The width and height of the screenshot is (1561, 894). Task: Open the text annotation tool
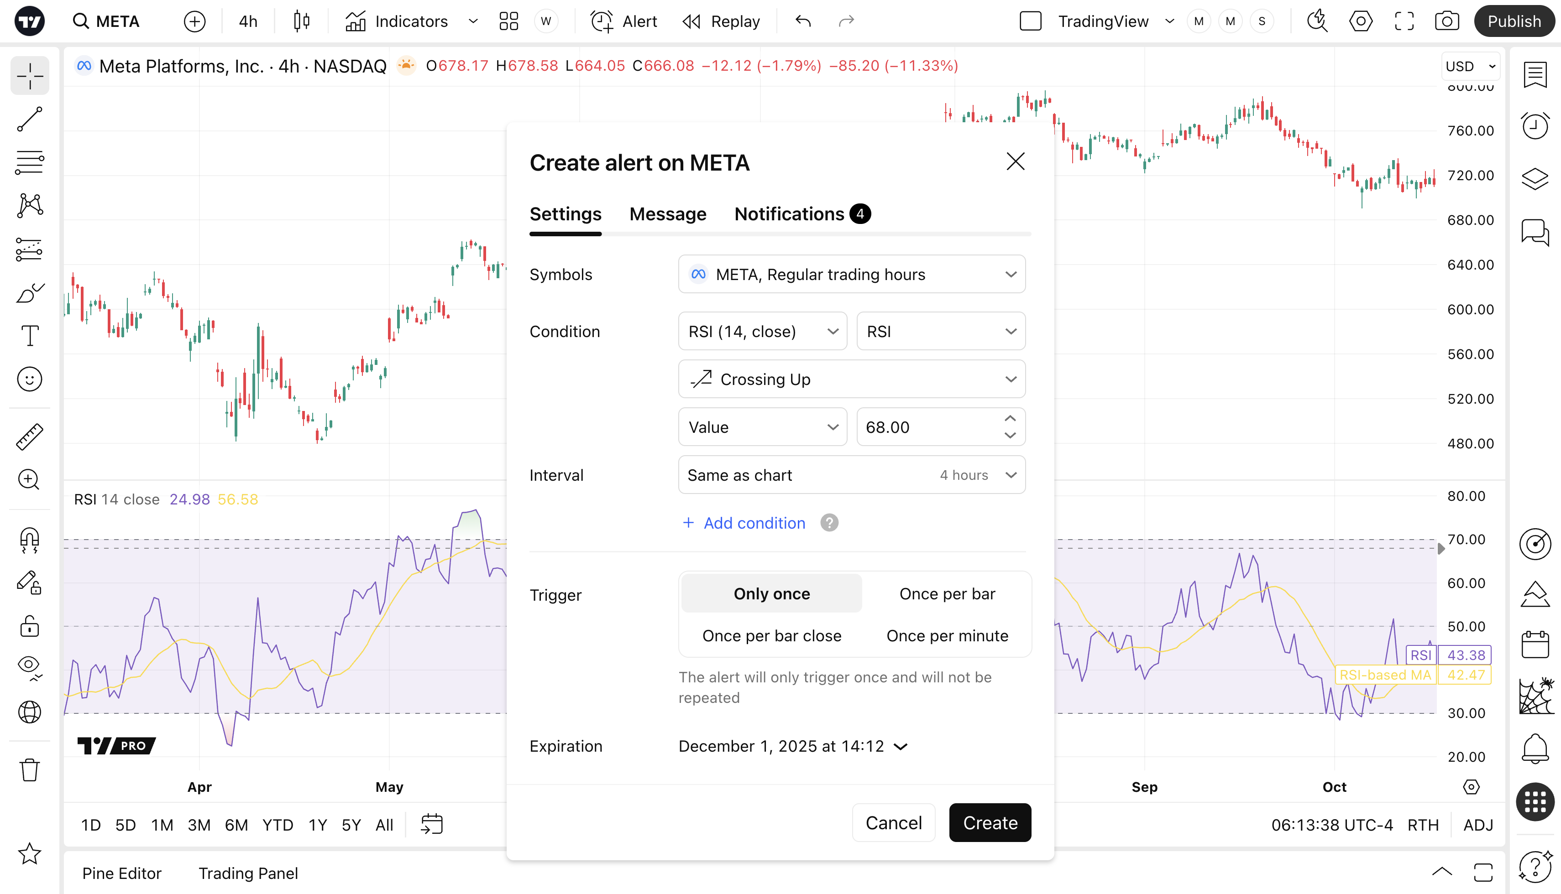point(30,336)
